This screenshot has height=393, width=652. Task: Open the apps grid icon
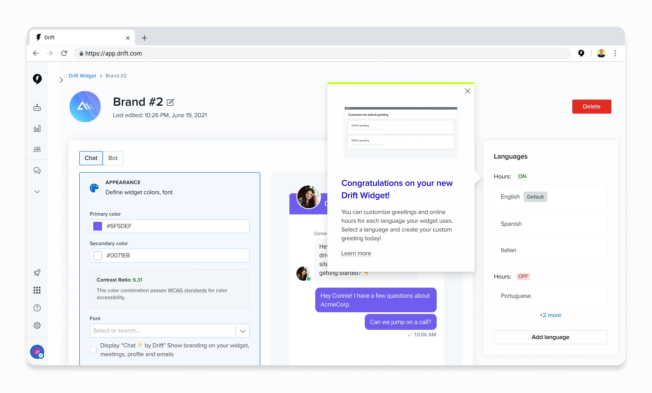(37, 290)
